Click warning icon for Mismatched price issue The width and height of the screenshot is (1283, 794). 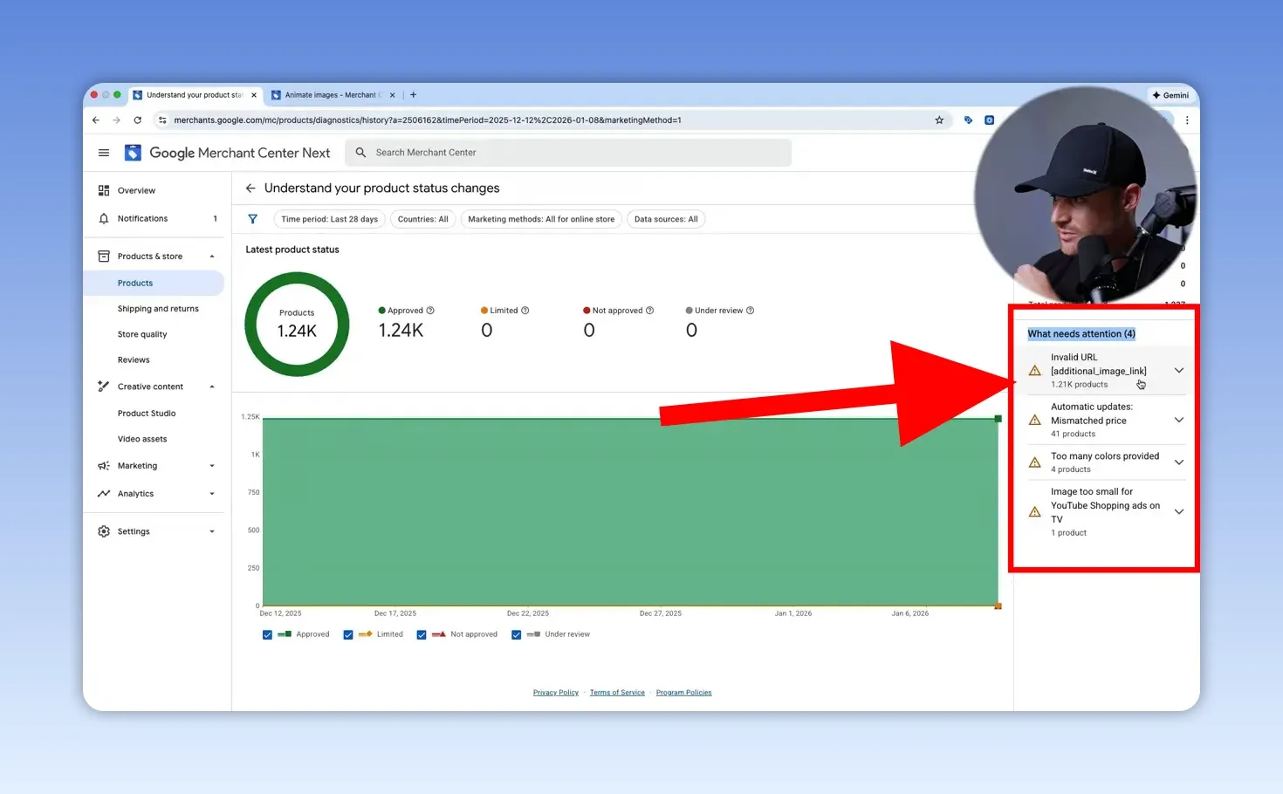click(1035, 421)
